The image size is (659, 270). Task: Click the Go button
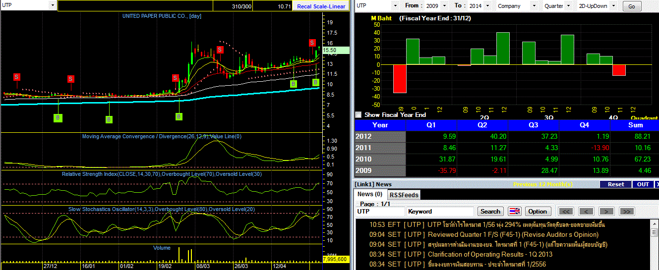click(631, 6)
